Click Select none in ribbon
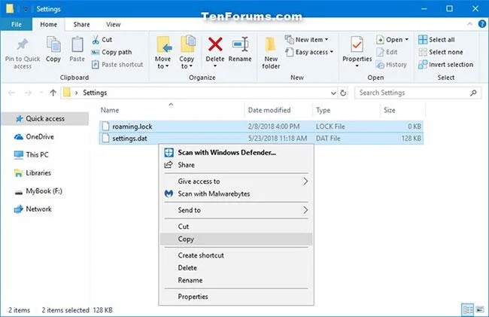The width and height of the screenshot is (489, 317). [x=441, y=52]
